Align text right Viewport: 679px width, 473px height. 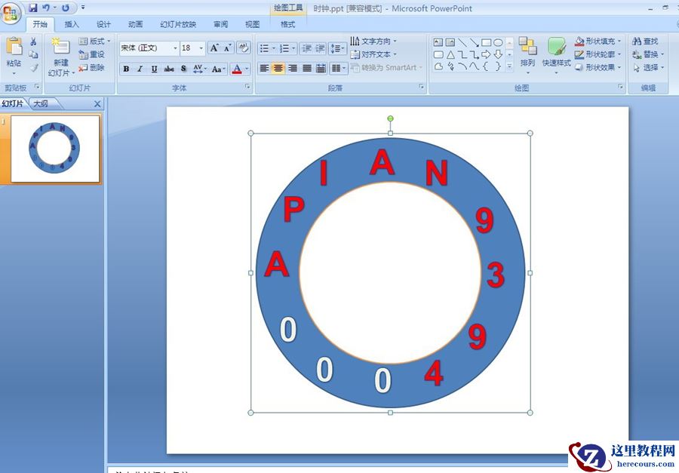[293, 68]
